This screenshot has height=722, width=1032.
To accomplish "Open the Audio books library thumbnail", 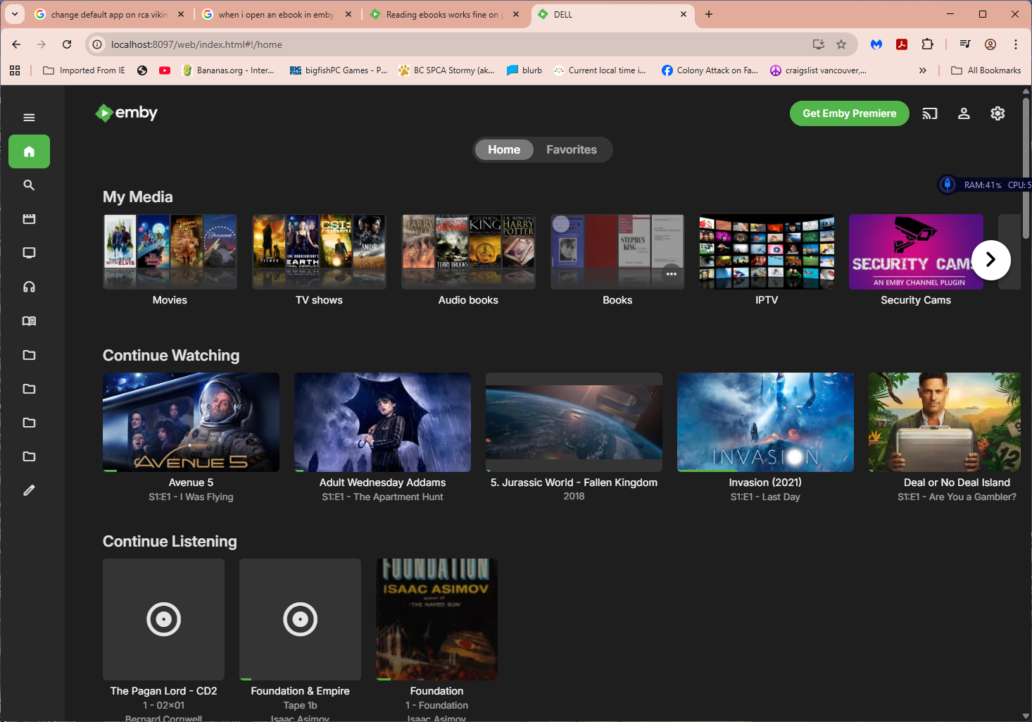I will point(468,251).
